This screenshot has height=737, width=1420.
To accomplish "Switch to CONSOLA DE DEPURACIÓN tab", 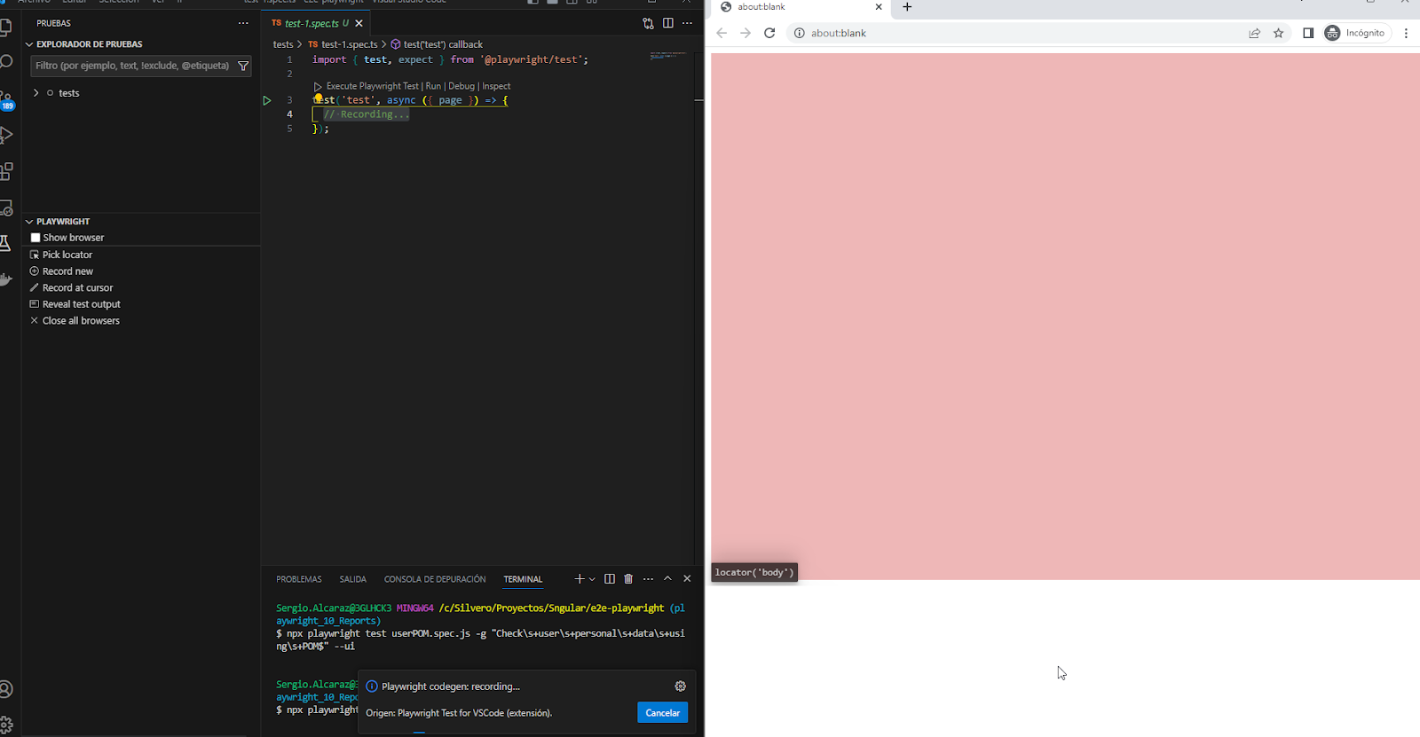I will click(x=435, y=579).
